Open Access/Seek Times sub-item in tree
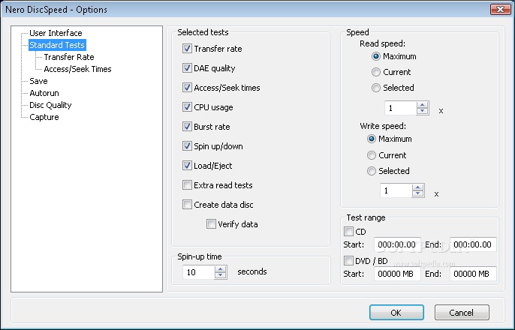This screenshot has width=515, height=330. (77, 69)
